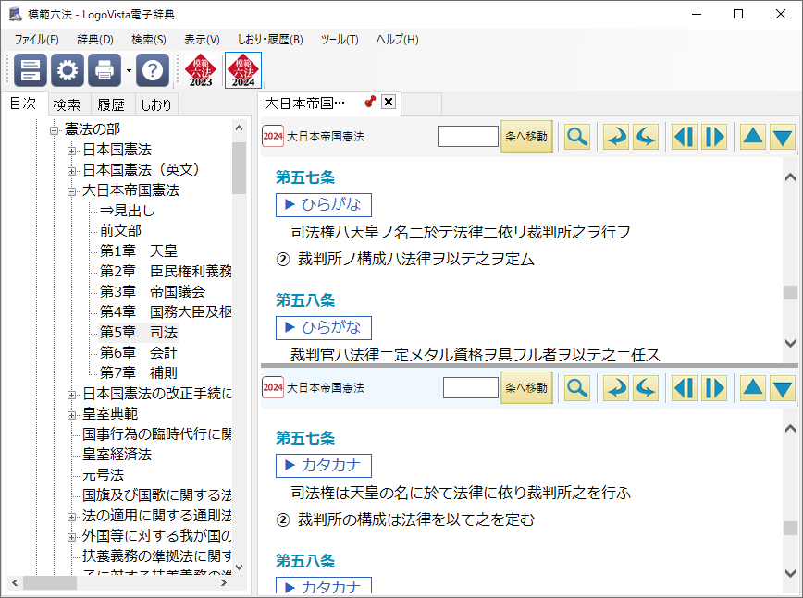Image resolution: width=803 pixels, height=598 pixels.
Task: Open the 辞典(D) menu
Action: click(95, 40)
